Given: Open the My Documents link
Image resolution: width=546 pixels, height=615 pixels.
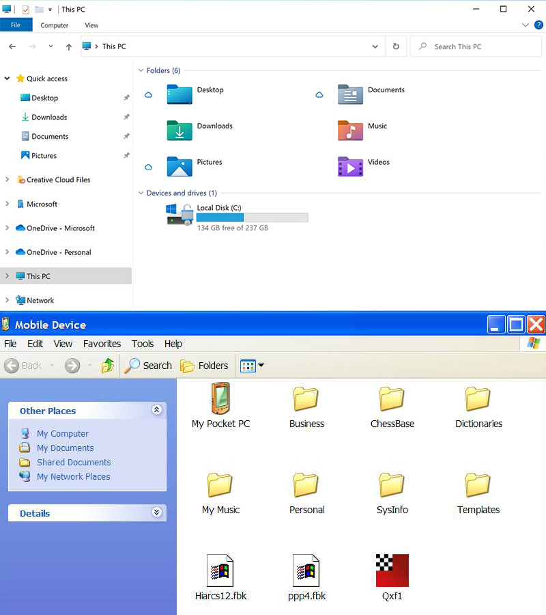Looking at the screenshot, I should pos(66,448).
